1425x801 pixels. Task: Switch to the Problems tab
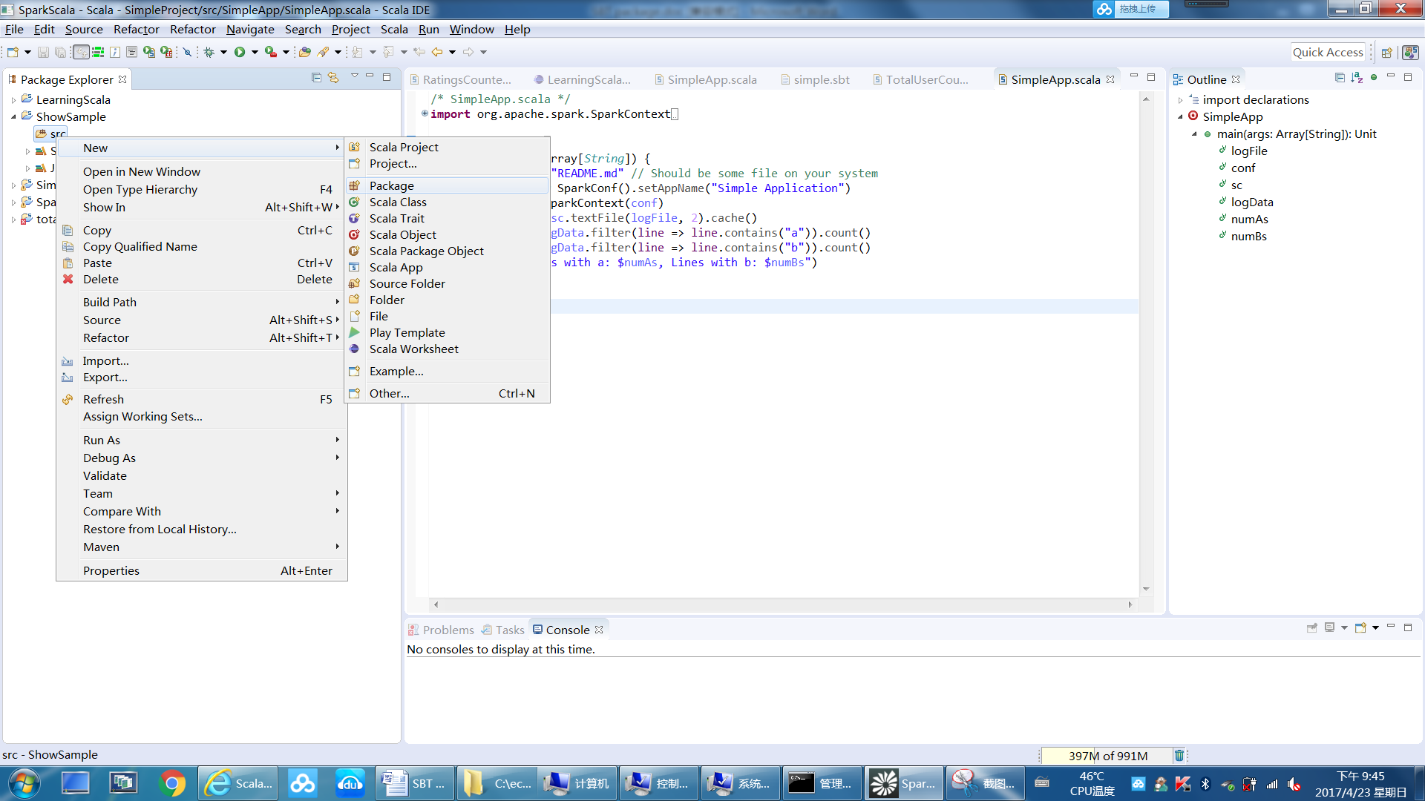tap(441, 630)
